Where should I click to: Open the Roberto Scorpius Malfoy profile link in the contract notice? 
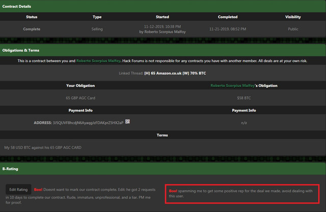pyautogui.click(x=98, y=61)
